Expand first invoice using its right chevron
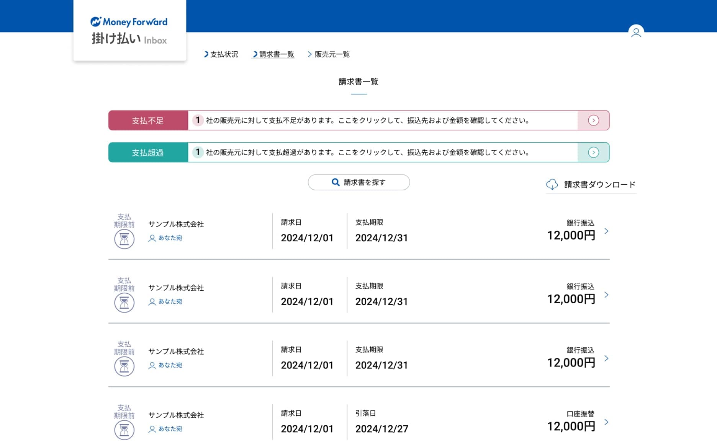The height and width of the screenshot is (446, 717). (x=606, y=231)
